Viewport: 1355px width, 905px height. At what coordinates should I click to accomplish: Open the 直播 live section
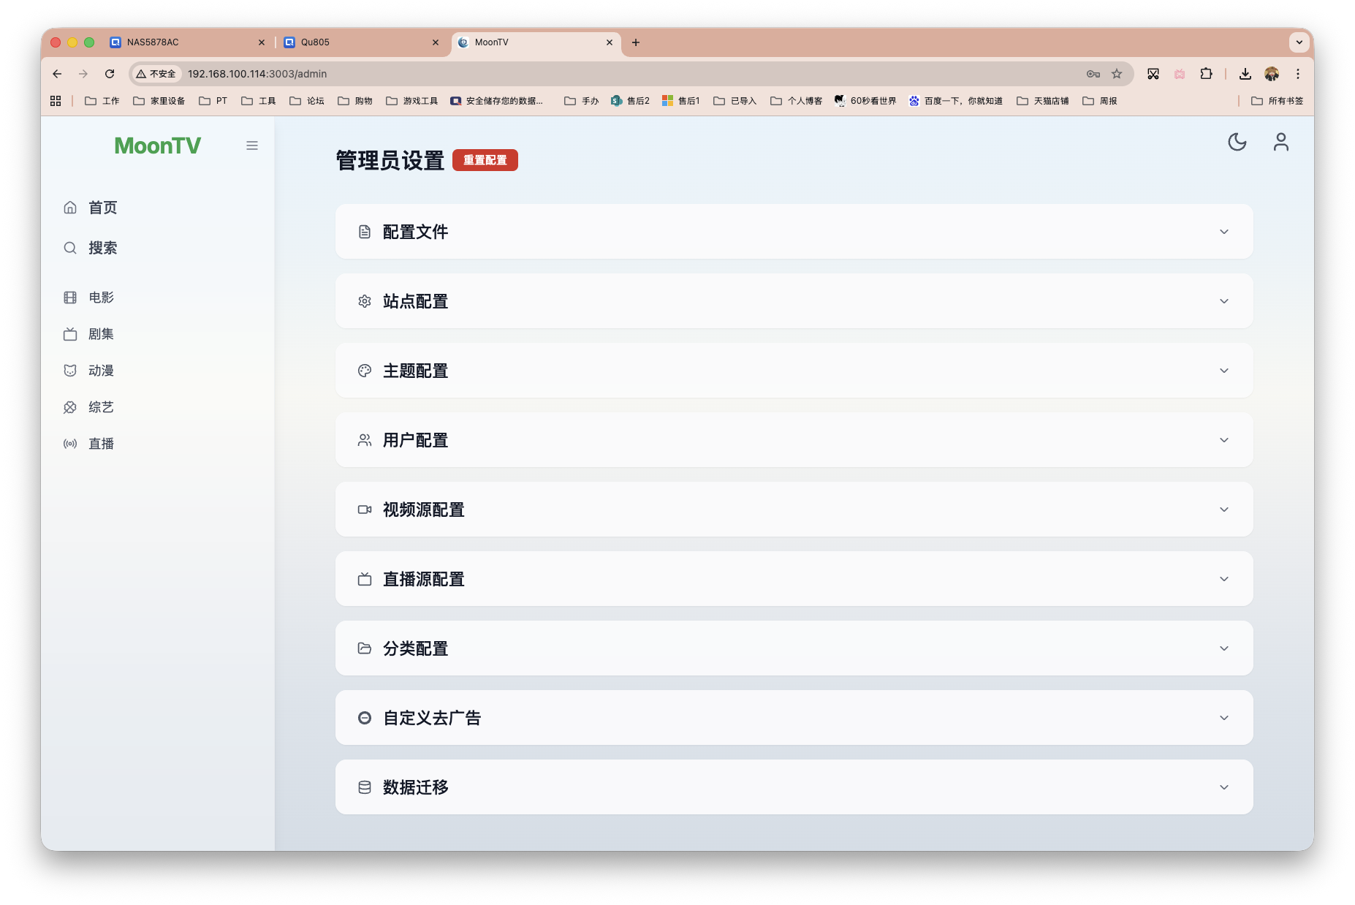[x=100, y=443]
